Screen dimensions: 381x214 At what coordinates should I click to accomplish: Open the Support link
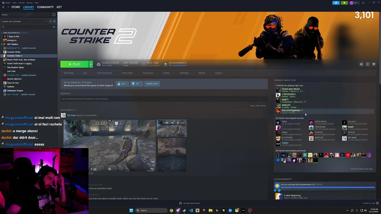pos(219,73)
